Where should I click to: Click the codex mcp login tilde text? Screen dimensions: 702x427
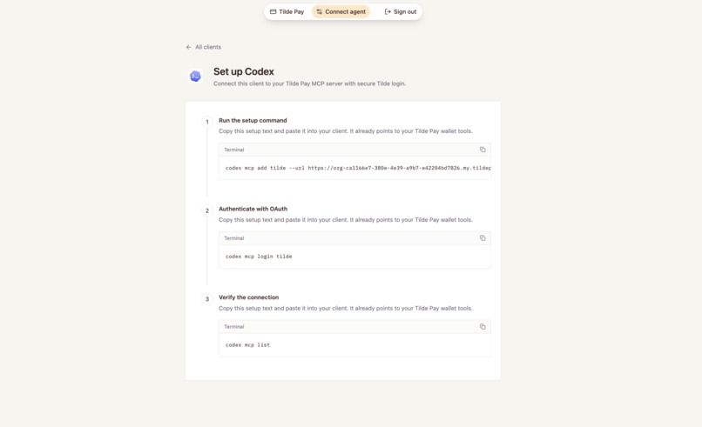[x=259, y=257]
